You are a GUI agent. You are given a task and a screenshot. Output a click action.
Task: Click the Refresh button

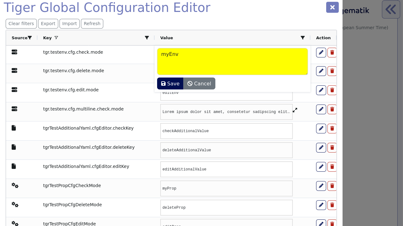tap(92, 24)
